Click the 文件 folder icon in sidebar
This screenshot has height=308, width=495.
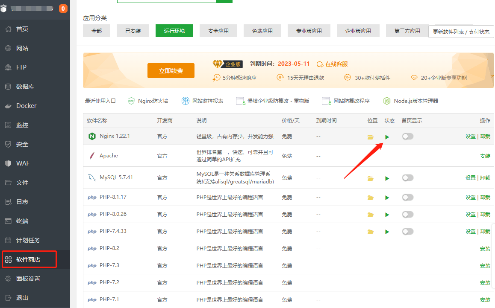tap(9, 183)
